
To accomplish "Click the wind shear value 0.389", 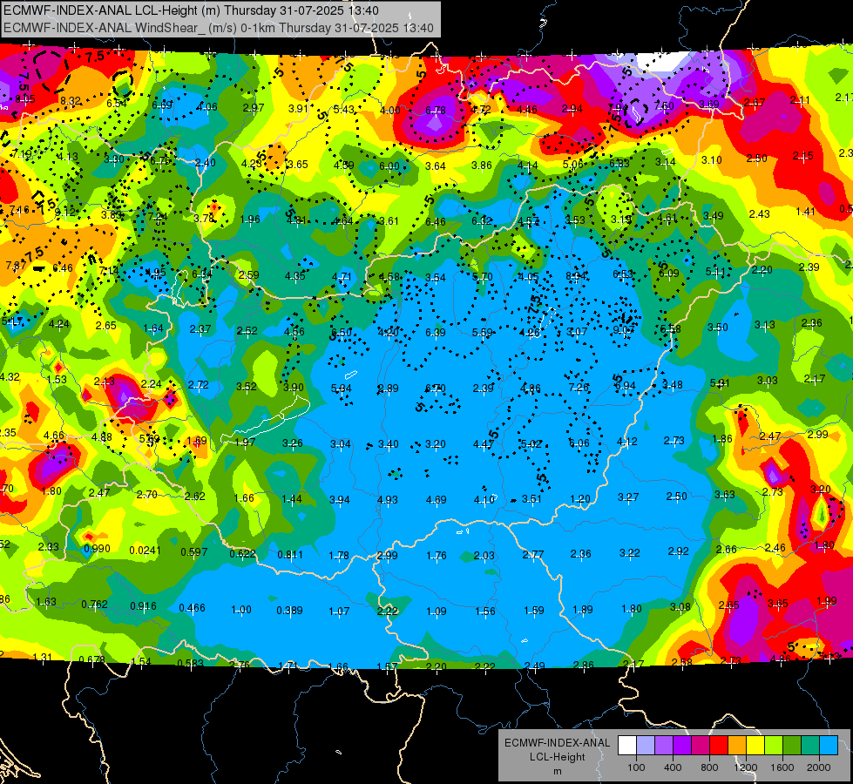I will [289, 610].
